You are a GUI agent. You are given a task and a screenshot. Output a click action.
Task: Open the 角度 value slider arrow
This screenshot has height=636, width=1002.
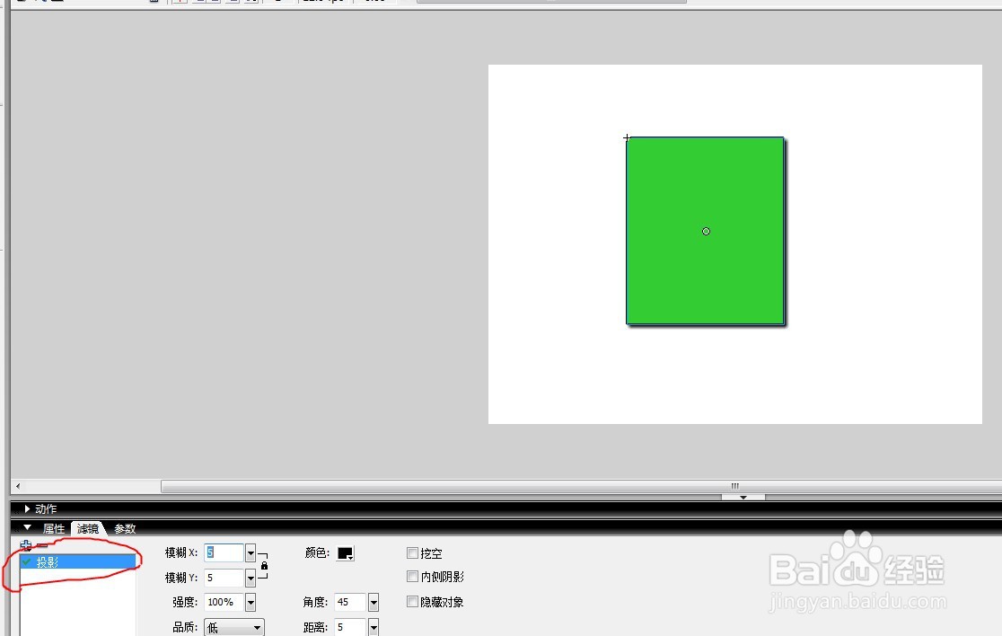374,602
